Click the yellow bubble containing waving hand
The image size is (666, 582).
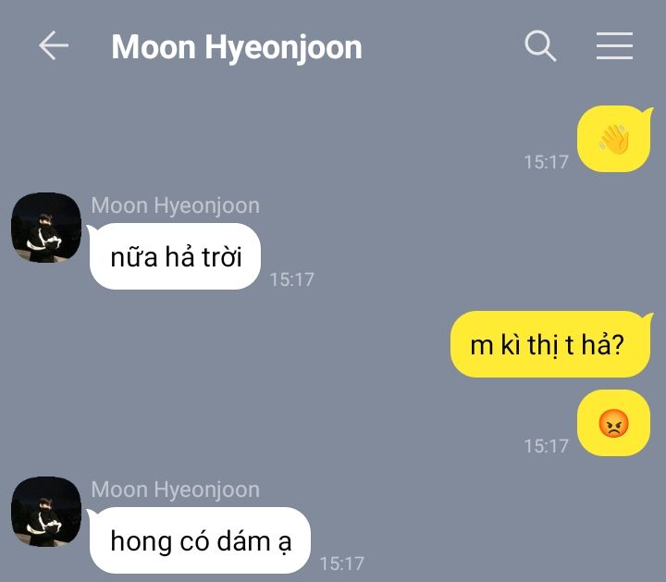pos(614,139)
